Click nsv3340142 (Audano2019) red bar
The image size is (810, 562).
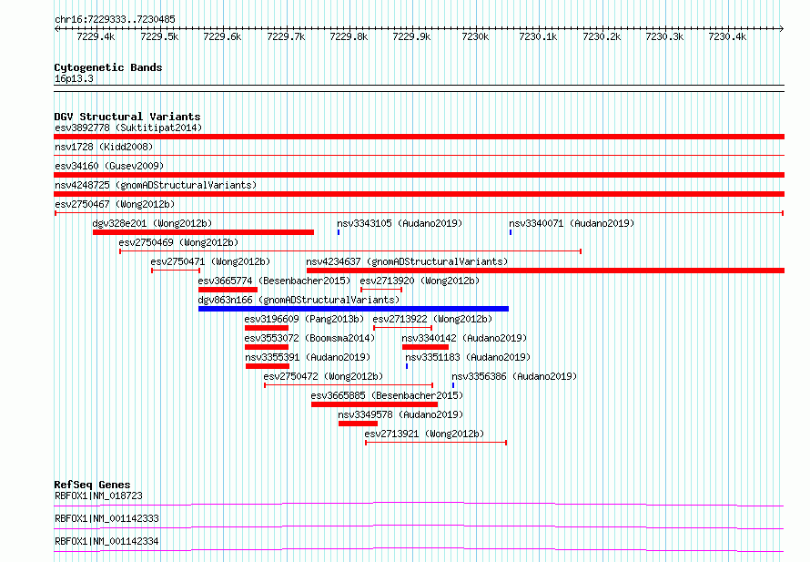pyautogui.click(x=425, y=347)
